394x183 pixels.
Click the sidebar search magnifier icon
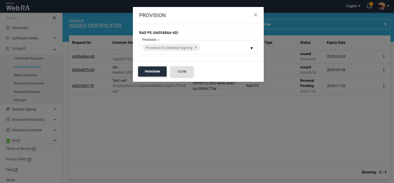54,18
